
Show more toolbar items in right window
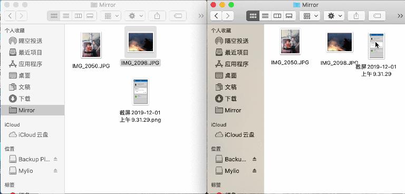point(400,16)
